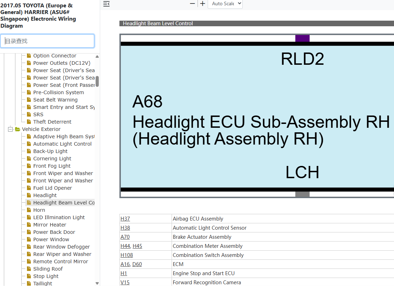Click the Remote Control Mirror icon
This screenshot has width=394, height=286.
click(x=29, y=261)
